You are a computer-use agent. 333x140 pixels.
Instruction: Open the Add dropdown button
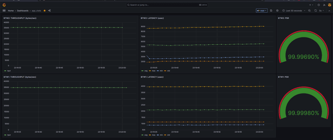click(x=262, y=11)
